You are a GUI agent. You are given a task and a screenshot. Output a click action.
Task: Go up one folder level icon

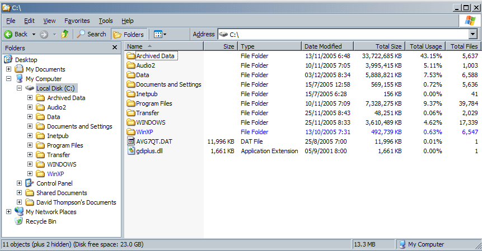click(64, 34)
